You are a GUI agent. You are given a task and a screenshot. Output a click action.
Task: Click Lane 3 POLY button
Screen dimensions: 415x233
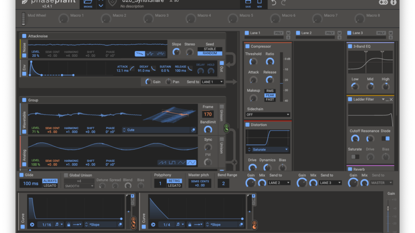coord(381,33)
